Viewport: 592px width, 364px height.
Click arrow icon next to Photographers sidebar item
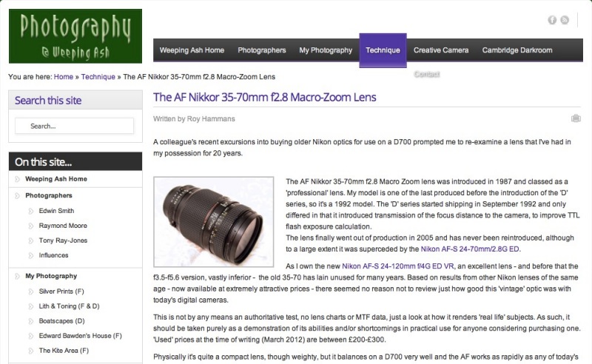pyautogui.click(x=17, y=195)
